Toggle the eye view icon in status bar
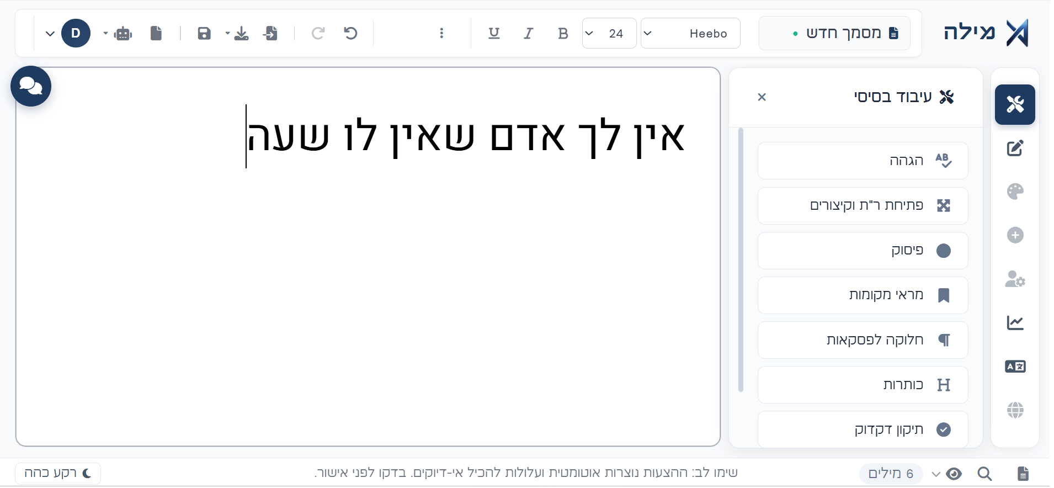 point(954,474)
